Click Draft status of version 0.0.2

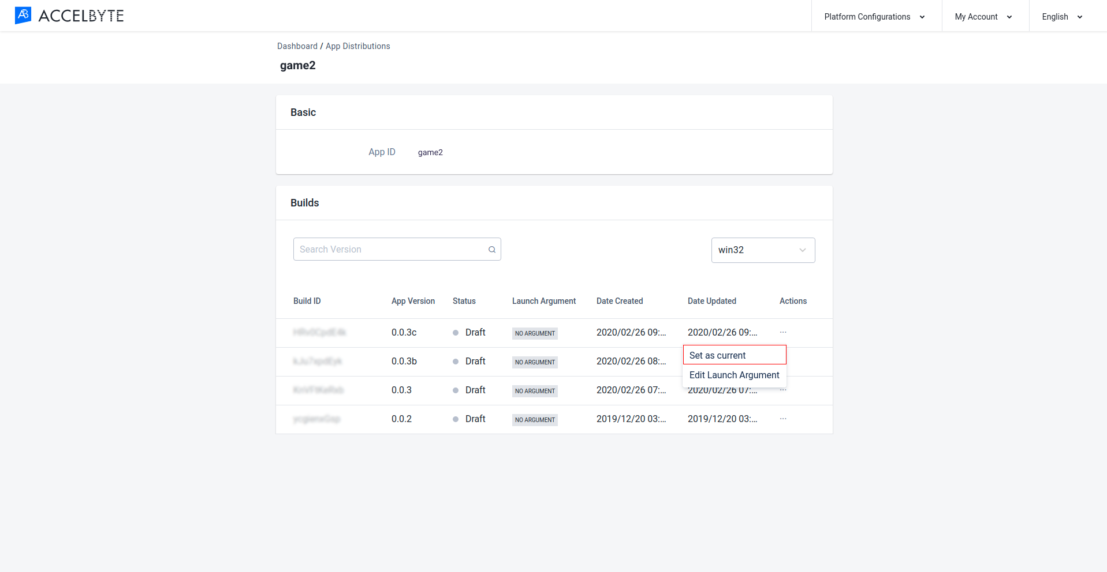pos(469,419)
